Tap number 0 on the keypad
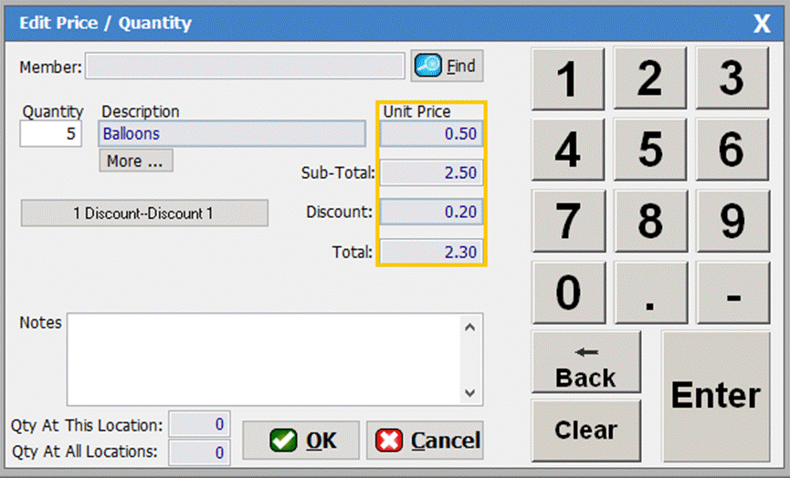The image size is (790, 478). tap(567, 292)
